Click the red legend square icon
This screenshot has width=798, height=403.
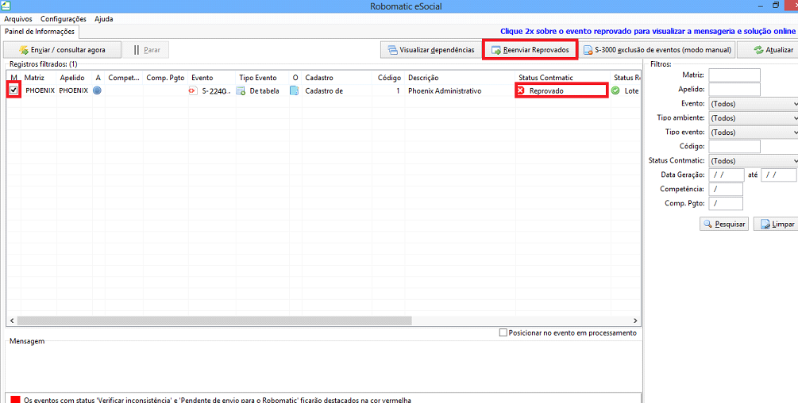click(15, 400)
